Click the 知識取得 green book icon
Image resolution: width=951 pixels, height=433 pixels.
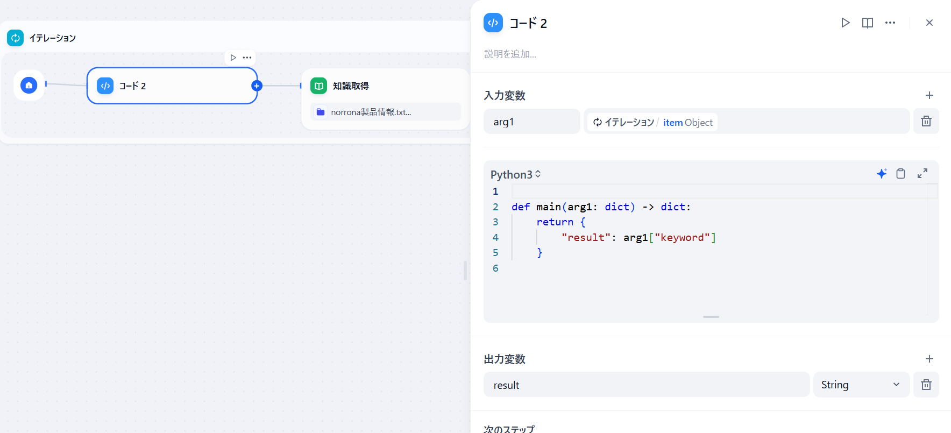coord(319,86)
